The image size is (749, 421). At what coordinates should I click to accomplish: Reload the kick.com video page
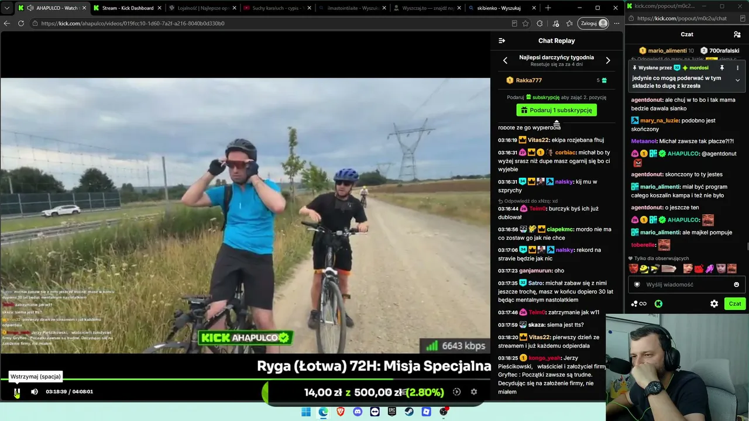(21, 23)
